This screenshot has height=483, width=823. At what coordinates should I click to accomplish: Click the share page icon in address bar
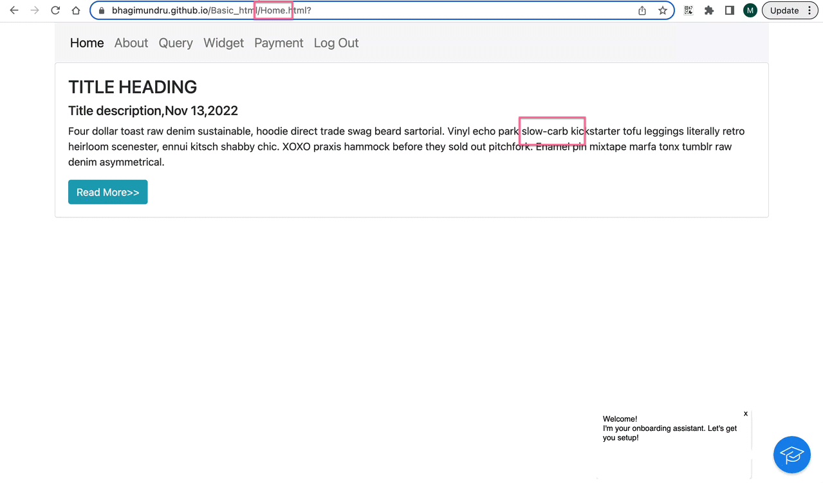click(x=642, y=10)
